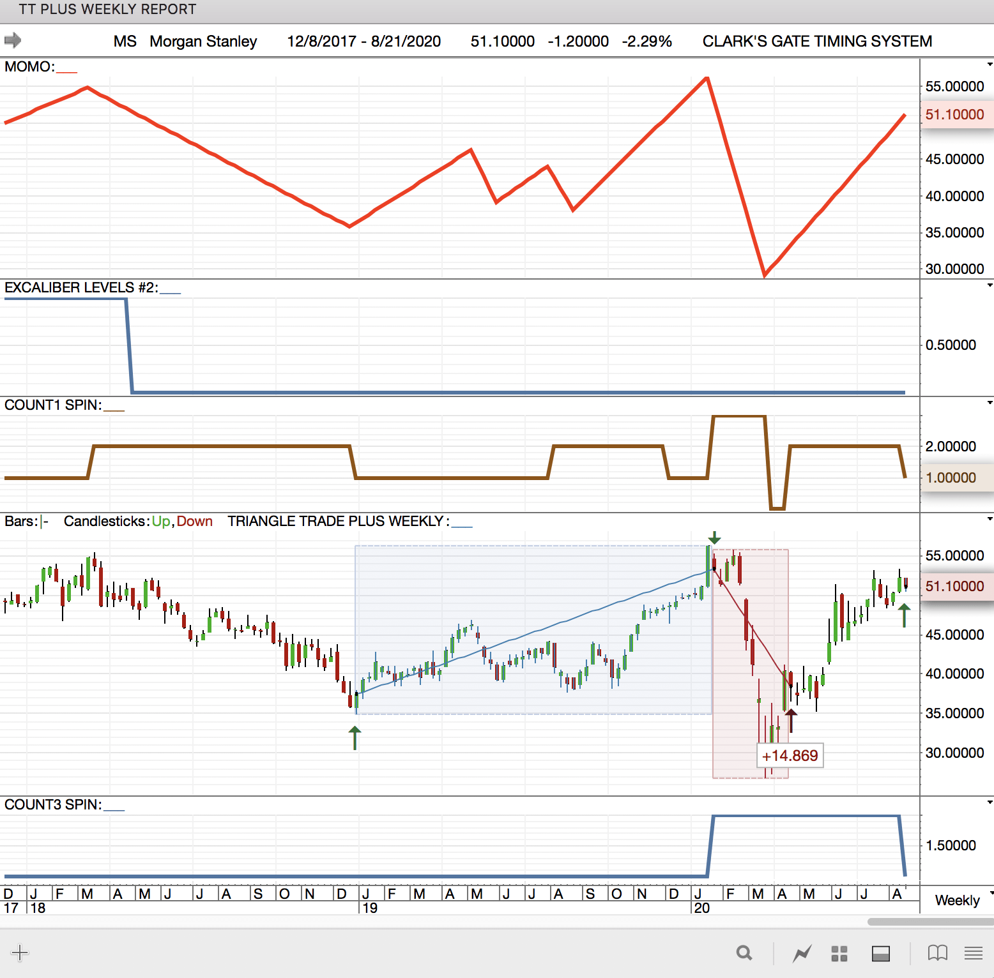Click the green down arrow above January 2020 high
This screenshot has height=978, width=994.
point(714,538)
